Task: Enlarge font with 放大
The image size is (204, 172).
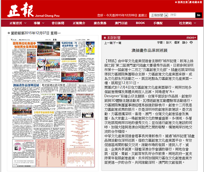Action: (x=169, y=42)
